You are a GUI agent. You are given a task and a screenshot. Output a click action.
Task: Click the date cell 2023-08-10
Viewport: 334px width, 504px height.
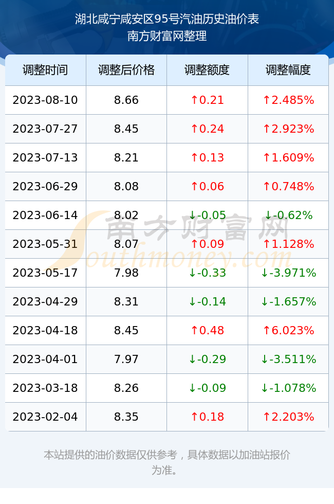click(45, 100)
